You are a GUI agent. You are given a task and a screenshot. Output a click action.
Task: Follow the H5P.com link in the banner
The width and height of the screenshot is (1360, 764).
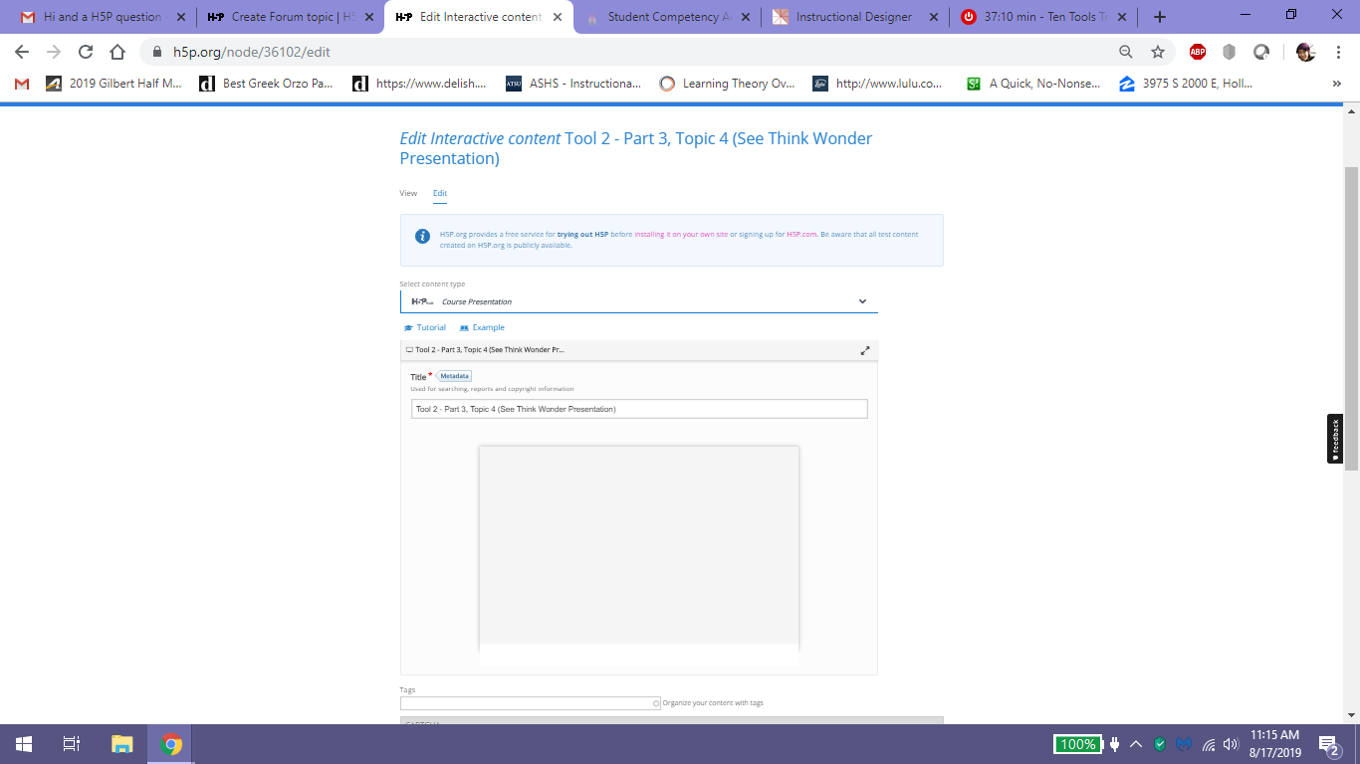[x=800, y=234]
